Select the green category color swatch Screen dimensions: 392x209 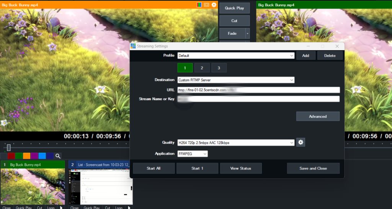tap(19, 156)
